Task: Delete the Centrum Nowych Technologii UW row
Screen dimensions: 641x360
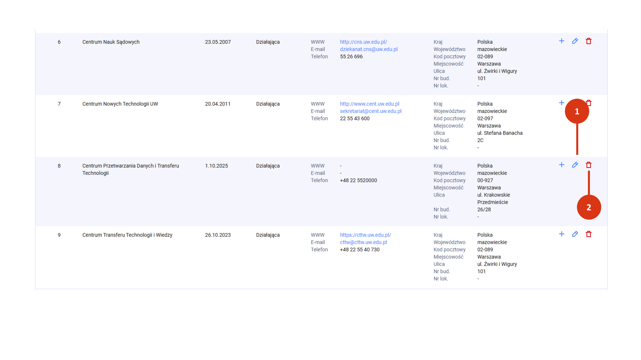Action: tap(590, 103)
